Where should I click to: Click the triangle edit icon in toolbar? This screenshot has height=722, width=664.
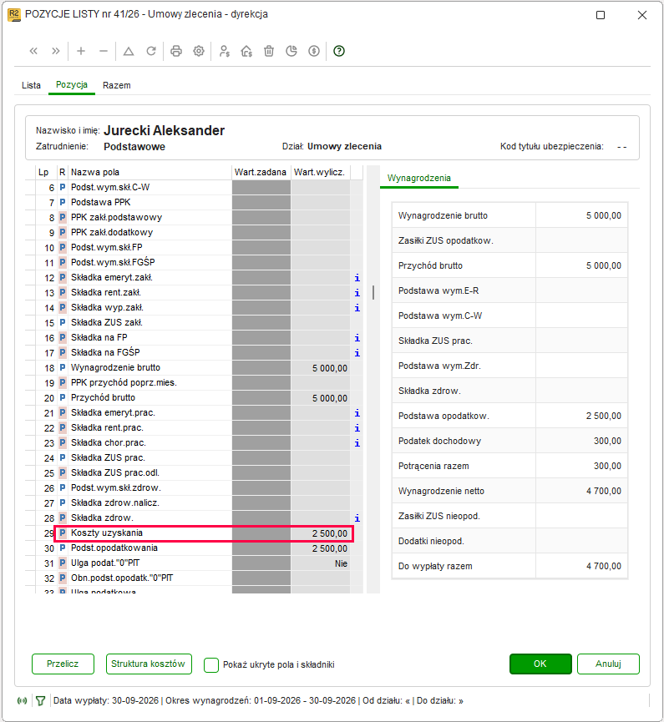[129, 51]
